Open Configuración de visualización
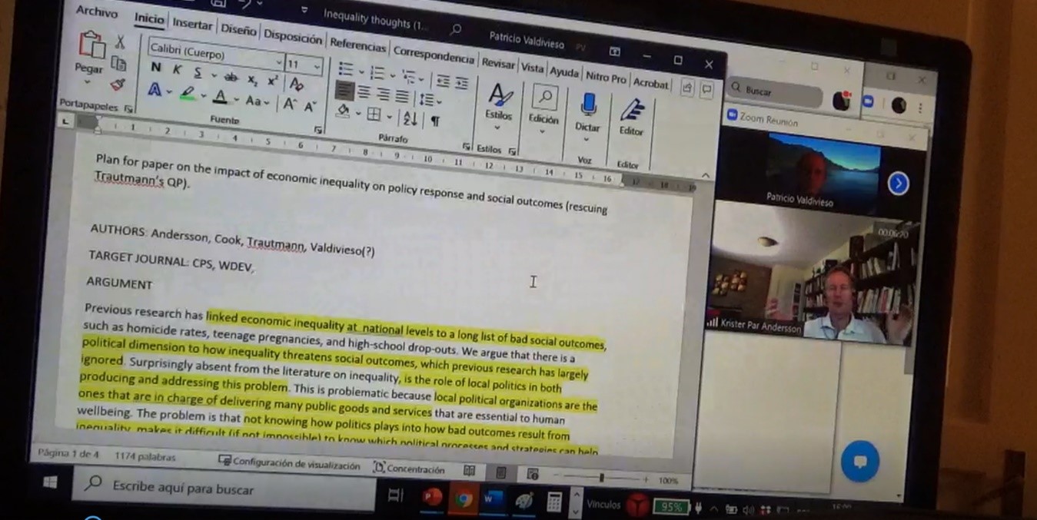The image size is (1037, 520). (x=289, y=465)
